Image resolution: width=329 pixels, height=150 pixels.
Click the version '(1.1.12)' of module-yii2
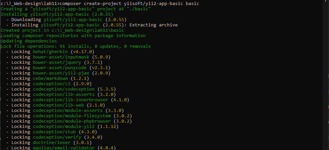[108, 127]
